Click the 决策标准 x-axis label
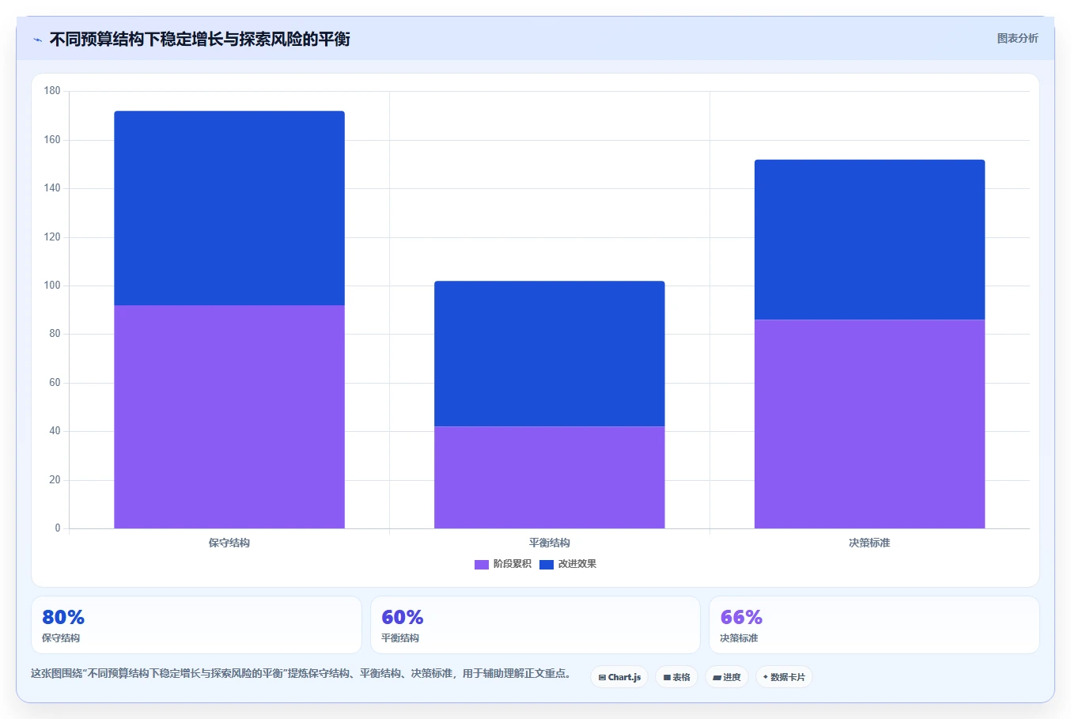The width and height of the screenshot is (1071, 719). (x=870, y=543)
